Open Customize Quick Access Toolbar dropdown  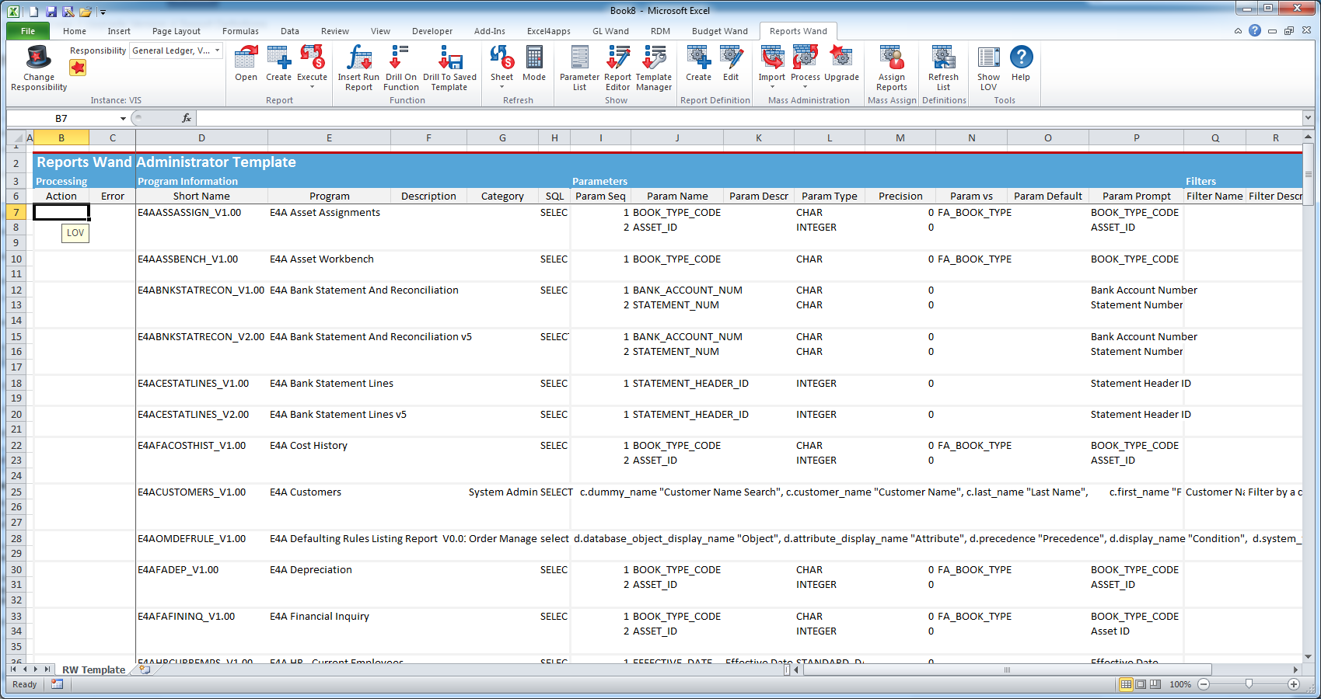103,12
